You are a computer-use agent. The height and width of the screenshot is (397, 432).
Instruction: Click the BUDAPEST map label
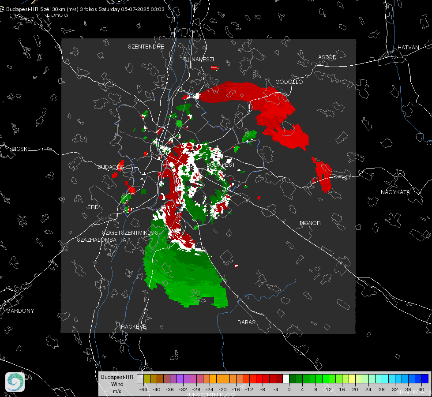point(221,165)
